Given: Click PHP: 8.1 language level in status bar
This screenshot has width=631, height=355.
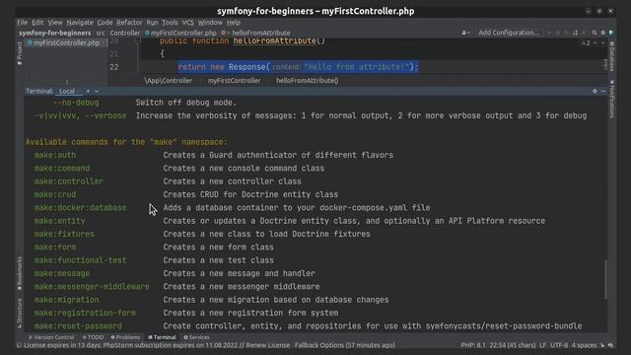Looking at the screenshot, I should point(473,345).
